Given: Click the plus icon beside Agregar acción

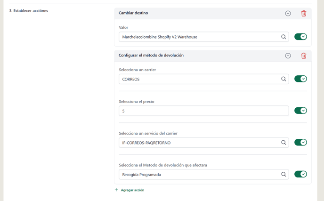Looking at the screenshot, I should 116,190.
